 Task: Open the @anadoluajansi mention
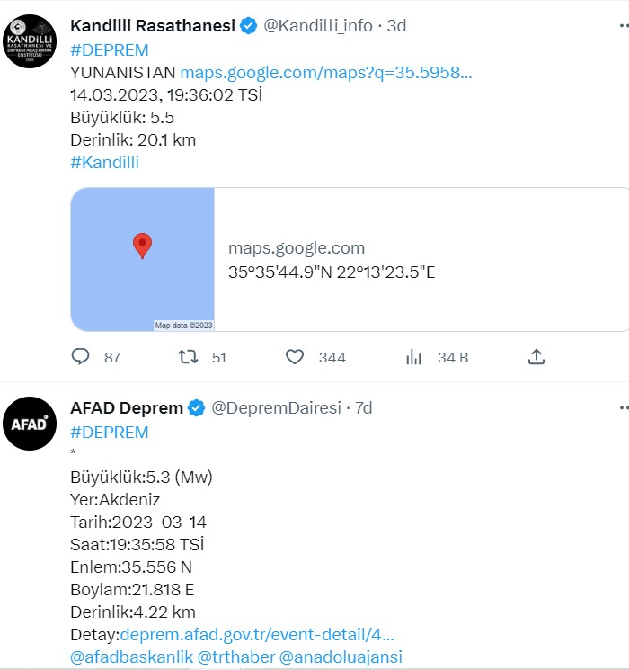coord(341,657)
